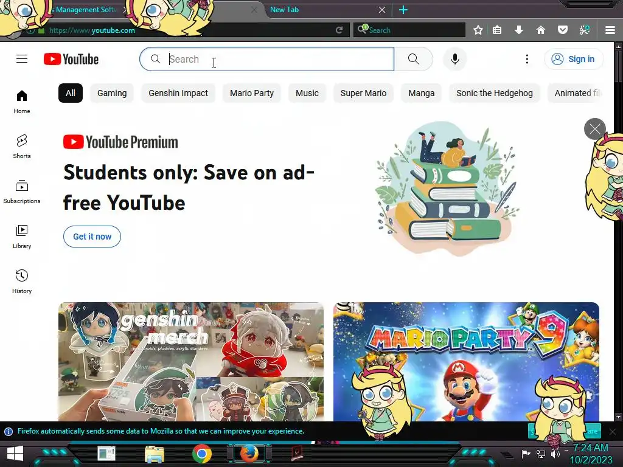Select the Gaming filter chip

[x=112, y=93]
